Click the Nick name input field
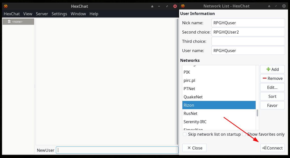290x158 pixels. pyautogui.click(x=248, y=23)
